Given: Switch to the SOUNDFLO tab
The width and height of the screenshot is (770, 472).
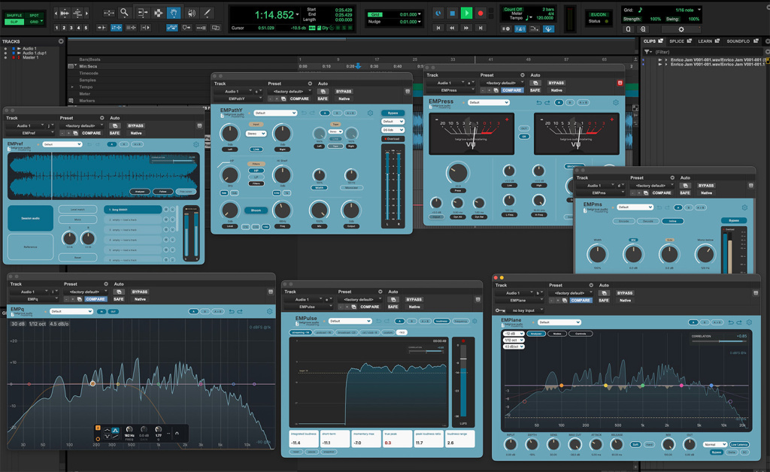Looking at the screenshot, I should [741, 41].
